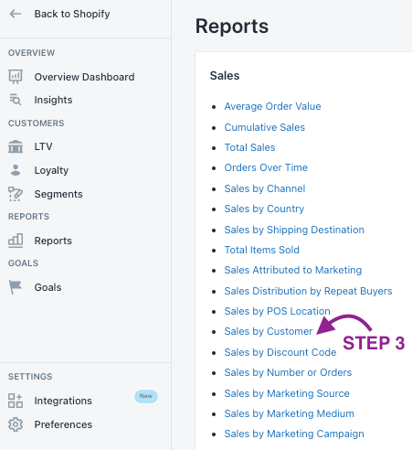
Task: Click the Sales section heading
Action: 225,76
